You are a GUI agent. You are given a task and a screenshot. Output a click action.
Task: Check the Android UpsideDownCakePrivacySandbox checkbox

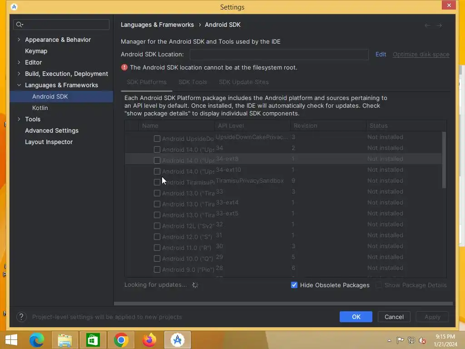[x=157, y=139]
